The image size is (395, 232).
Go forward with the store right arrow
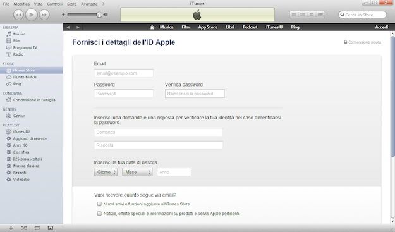click(x=78, y=27)
